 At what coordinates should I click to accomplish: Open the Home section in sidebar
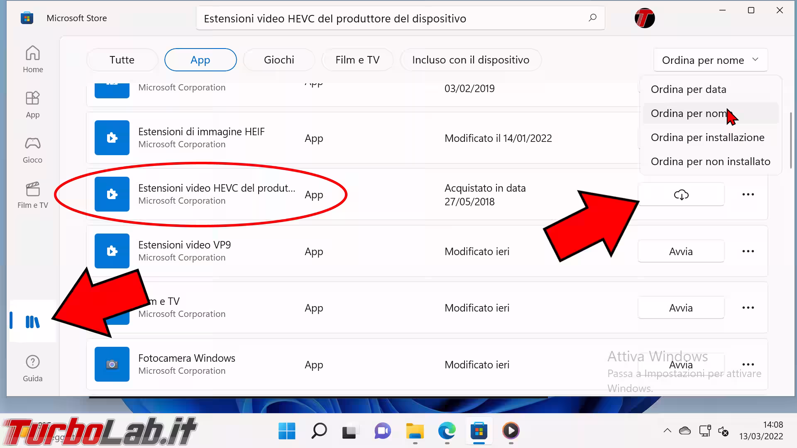point(33,59)
